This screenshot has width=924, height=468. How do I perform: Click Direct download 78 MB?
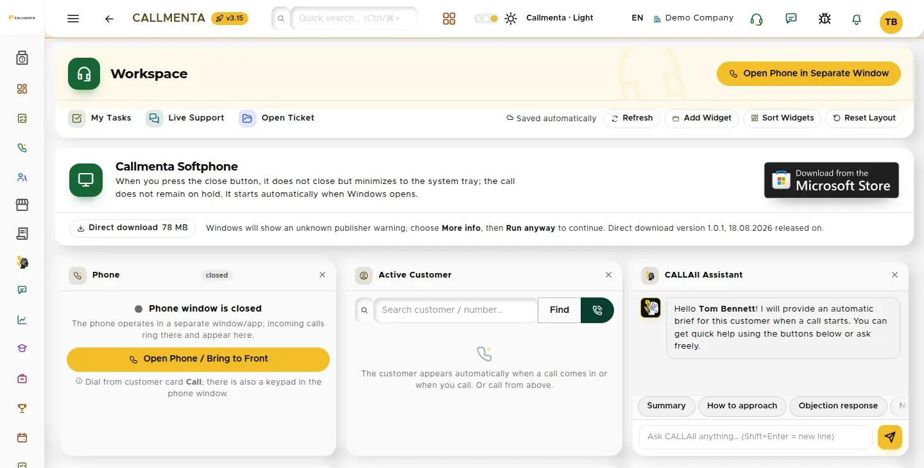[132, 228]
